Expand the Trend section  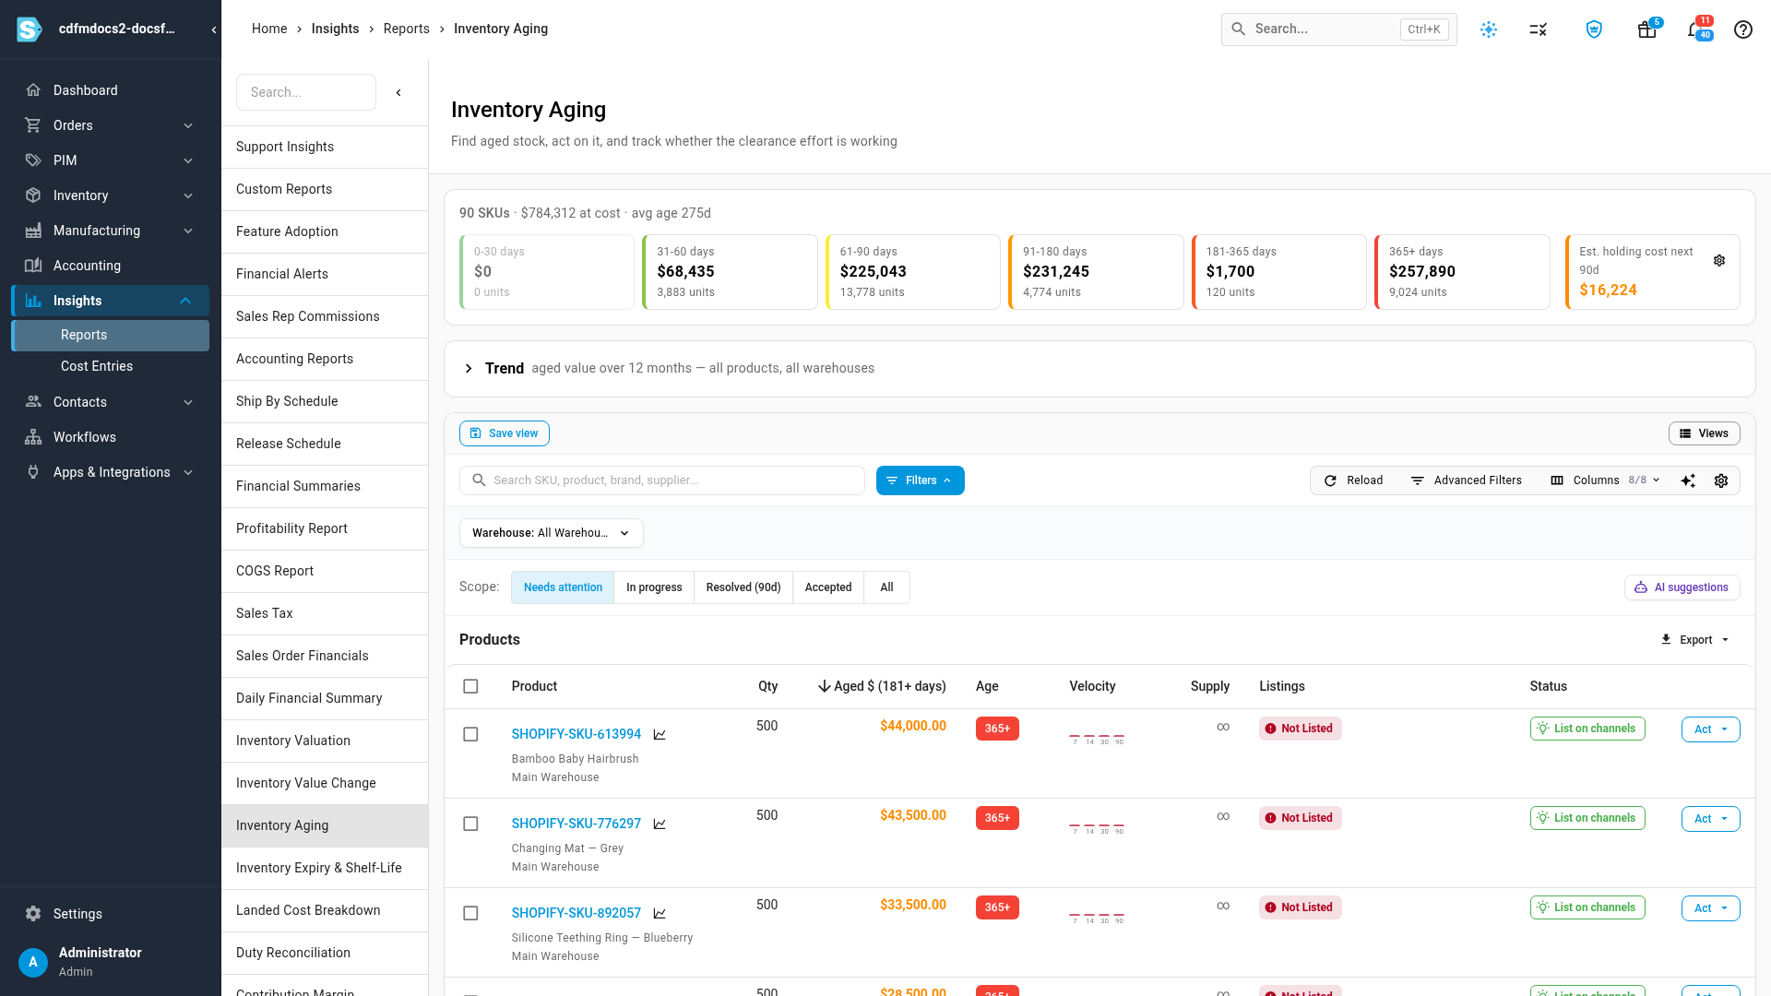[469, 369]
